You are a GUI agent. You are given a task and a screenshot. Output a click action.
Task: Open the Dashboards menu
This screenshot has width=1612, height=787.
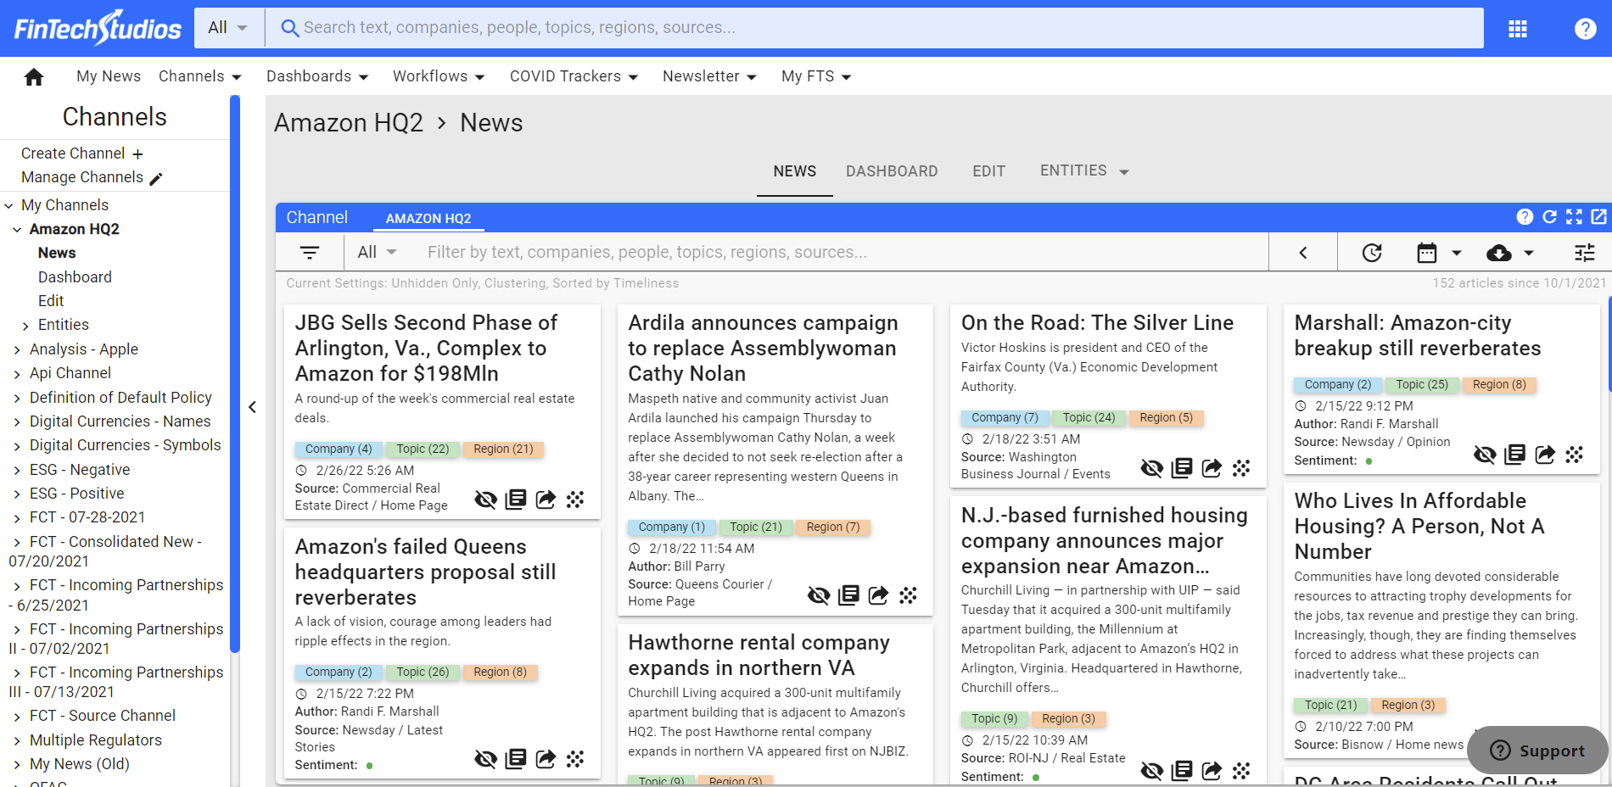(x=317, y=76)
